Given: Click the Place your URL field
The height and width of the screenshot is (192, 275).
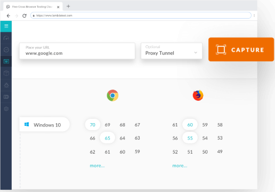Looking at the screenshot, I should (x=77, y=51).
